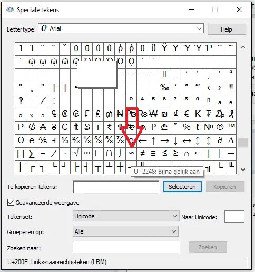Expand the Tekenset Unicode dropdown
255x272 pixels.
126,216
